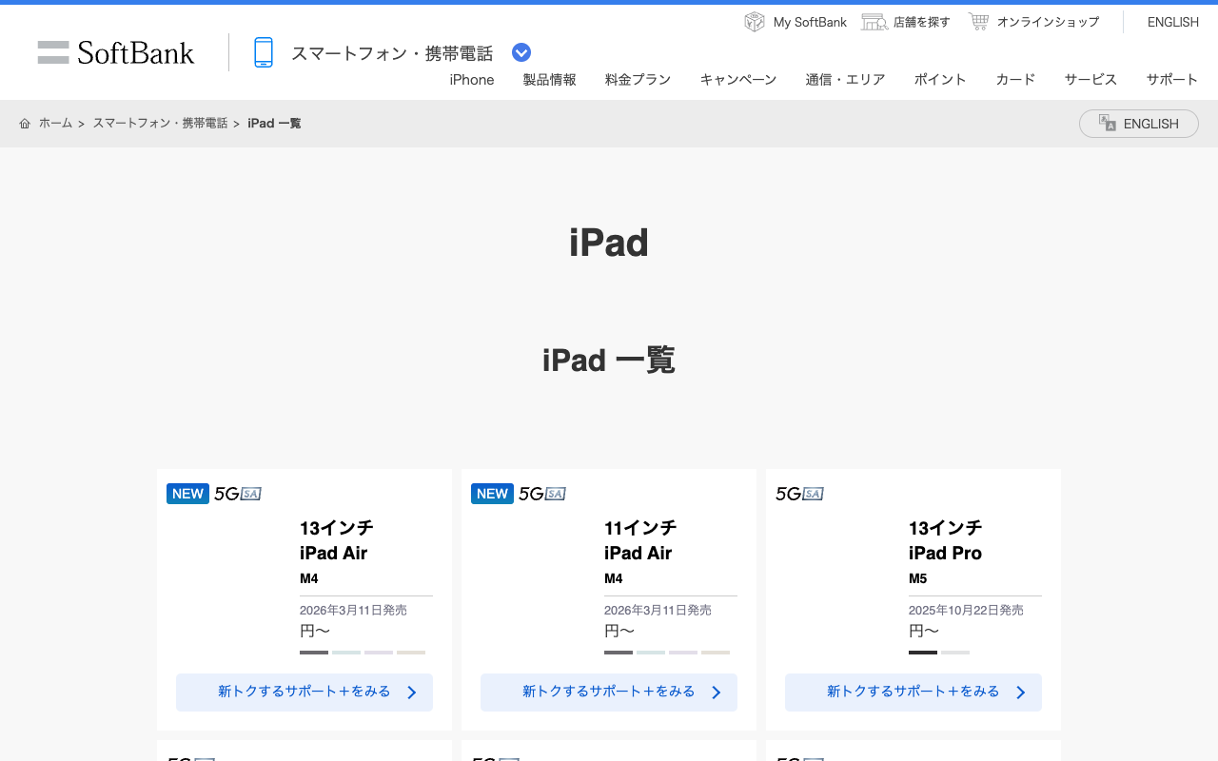Click the 13インチ iPad Air M4 title

[x=337, y=552]
